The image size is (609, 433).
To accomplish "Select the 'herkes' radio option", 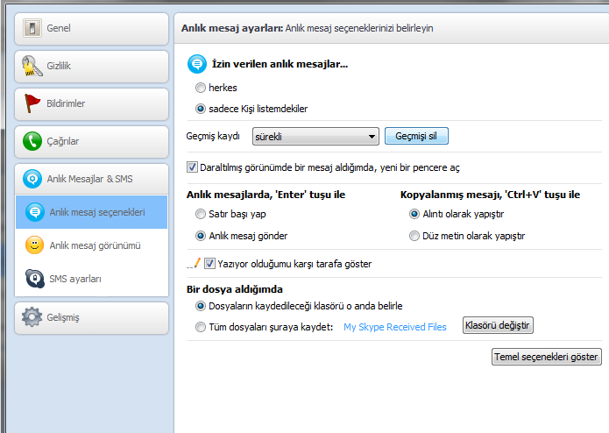I will click(201, 88).
